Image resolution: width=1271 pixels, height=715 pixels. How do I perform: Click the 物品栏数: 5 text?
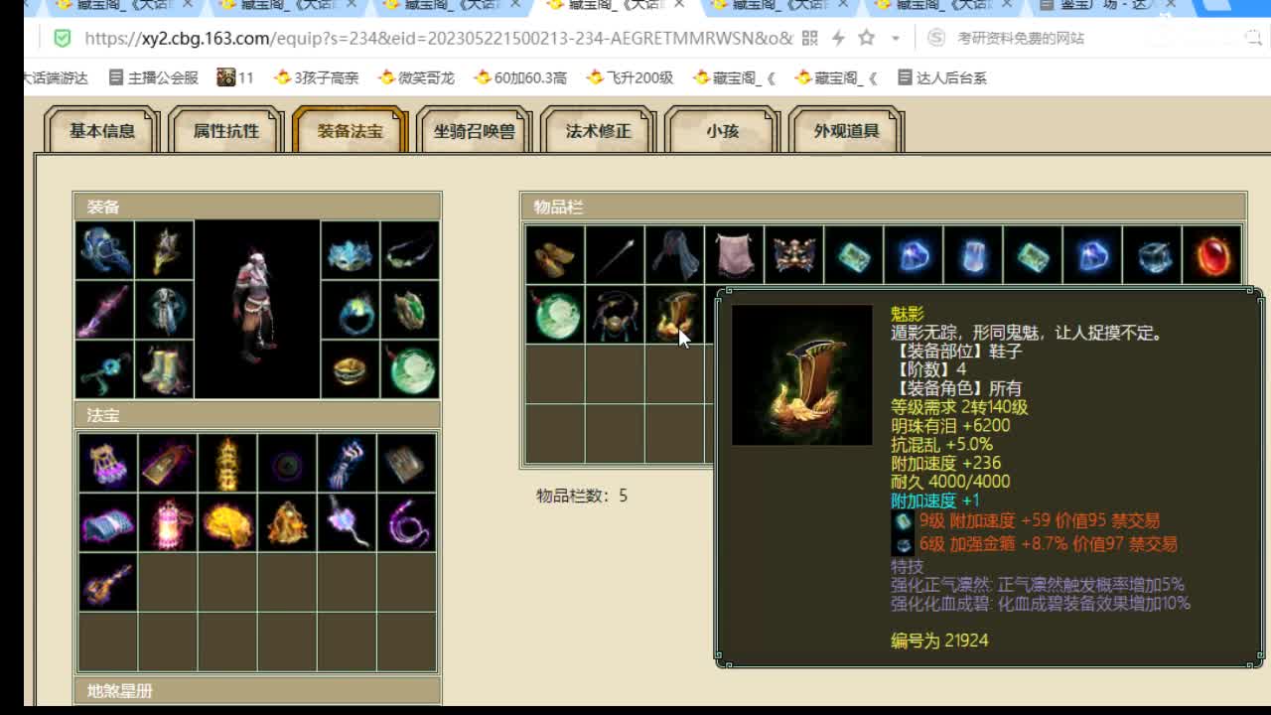(x=582, y=496)
